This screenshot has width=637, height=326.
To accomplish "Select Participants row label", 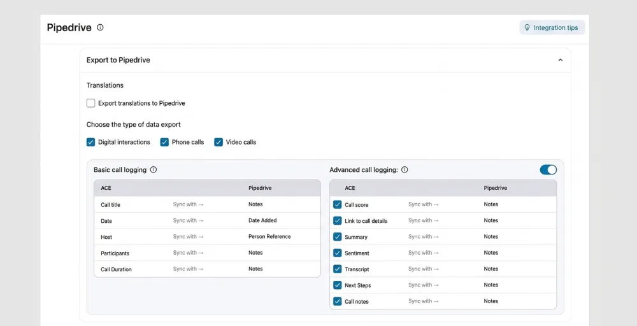I will pyautogui.click(x=115, y=253).
